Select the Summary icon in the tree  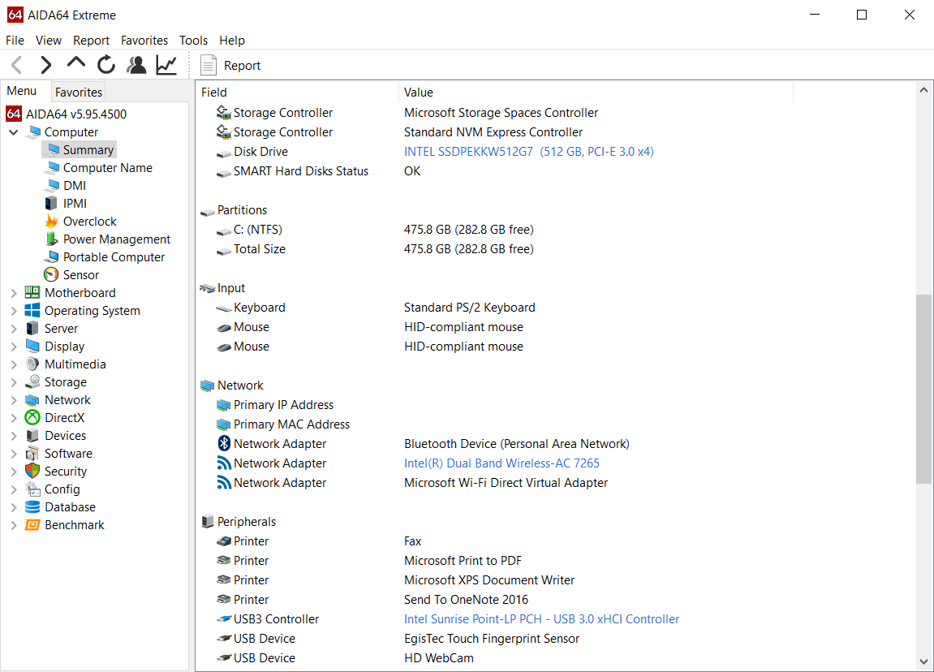53,149
